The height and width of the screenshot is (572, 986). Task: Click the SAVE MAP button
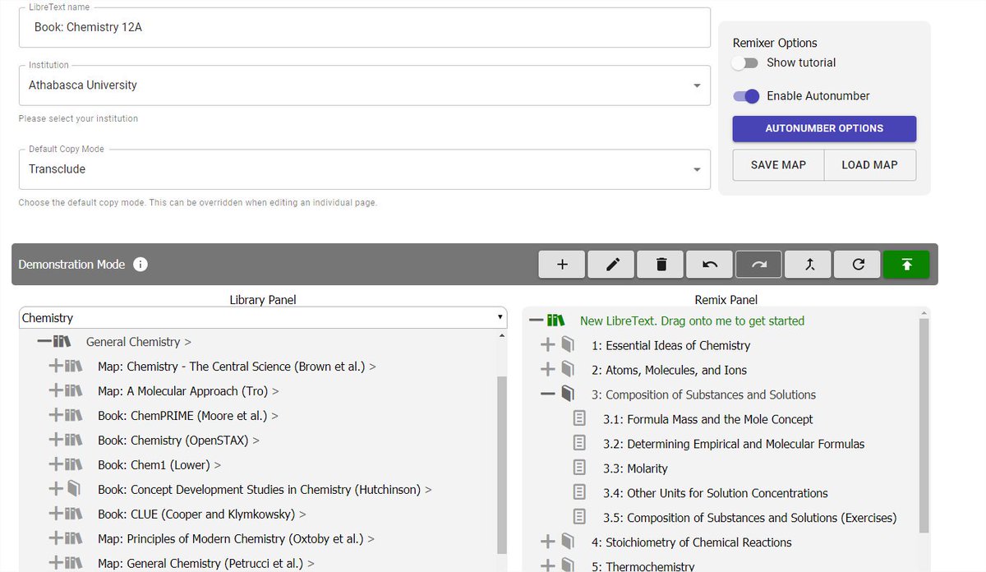(x=777, y=164)
